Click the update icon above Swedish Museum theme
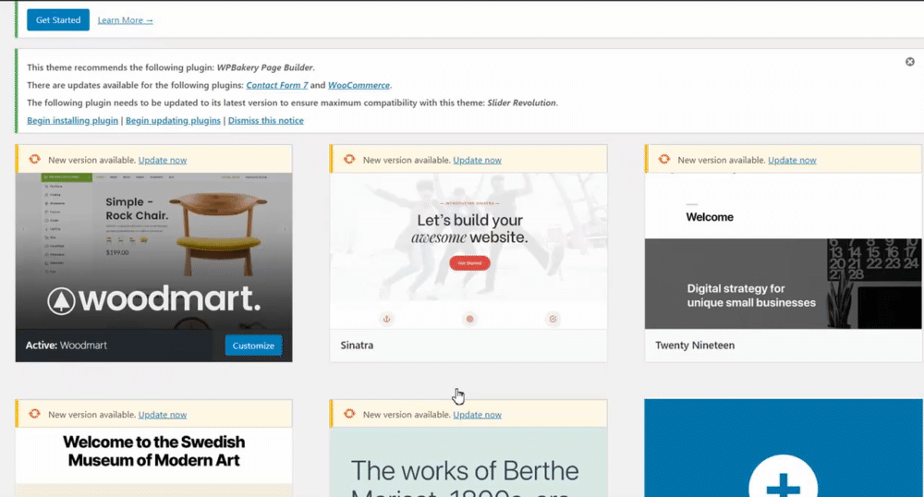 pos(35,413)
